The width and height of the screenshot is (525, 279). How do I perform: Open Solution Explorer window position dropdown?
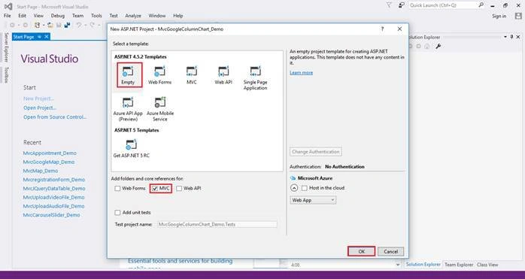click(505, 37)
